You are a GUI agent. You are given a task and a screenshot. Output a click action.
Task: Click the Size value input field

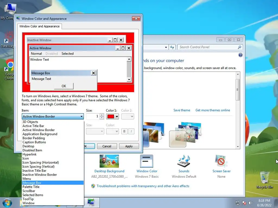click(x=93, y=116)
